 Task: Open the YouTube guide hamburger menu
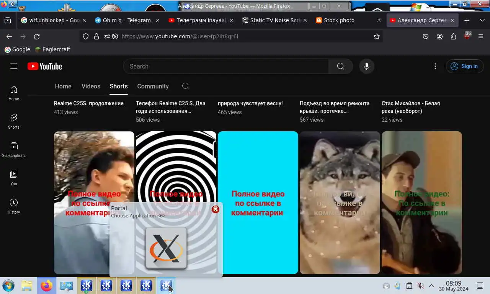click(14, 66)
